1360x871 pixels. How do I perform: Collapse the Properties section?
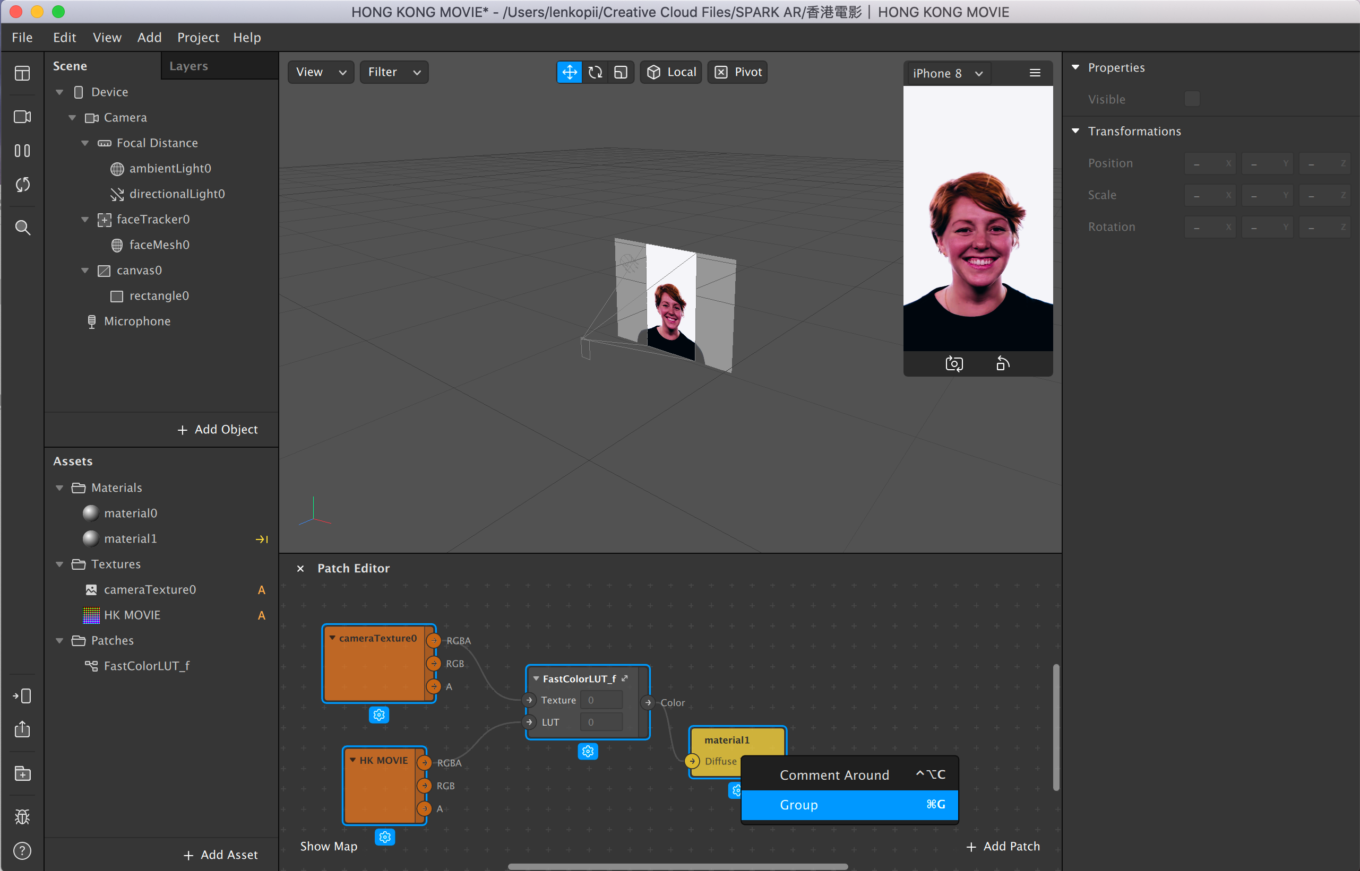point(1075,67)
